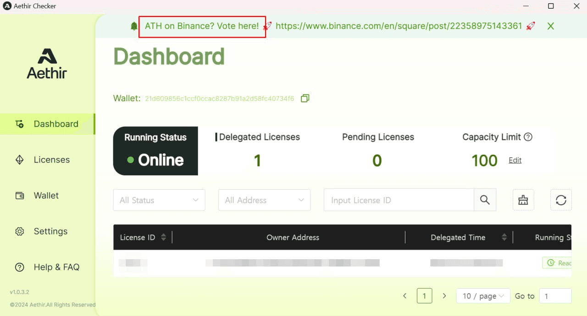587x316 pixels.
Task: Click the Capacity Limit info icon
Action: [528, 137]
